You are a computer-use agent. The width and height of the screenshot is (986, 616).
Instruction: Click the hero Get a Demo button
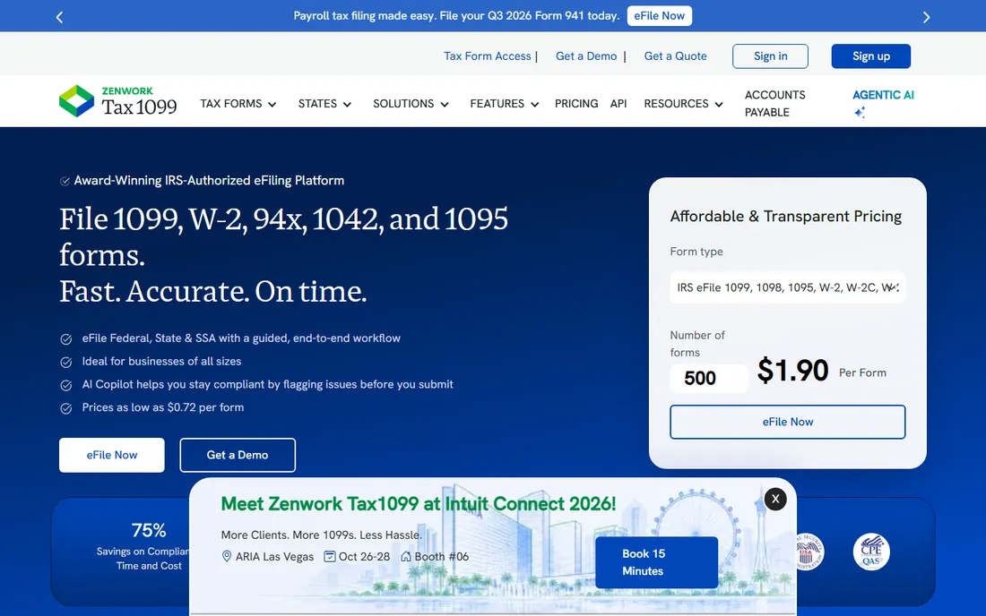(x=238, y=455)
